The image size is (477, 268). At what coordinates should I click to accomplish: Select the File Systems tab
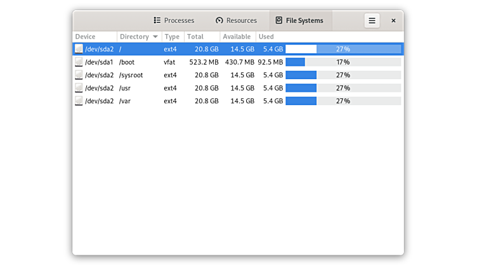[299, 20]
